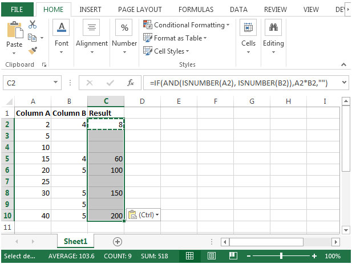Click inside the formula bar text
The height and width of the screenshot is (264, 352).
tap(239, 83)
